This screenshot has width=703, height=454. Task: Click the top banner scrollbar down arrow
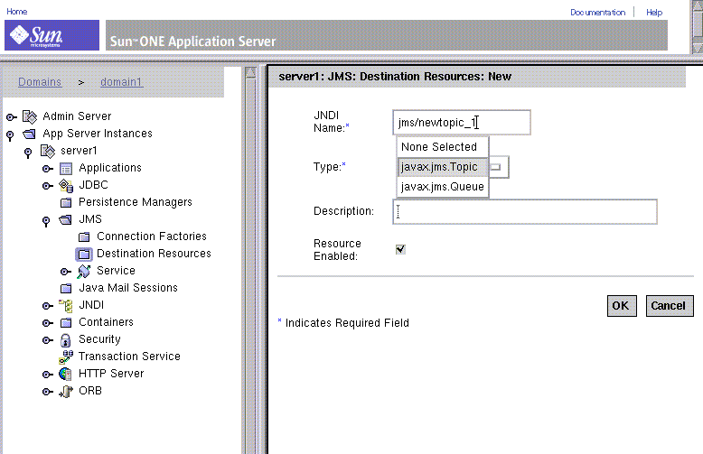[698, 48]
